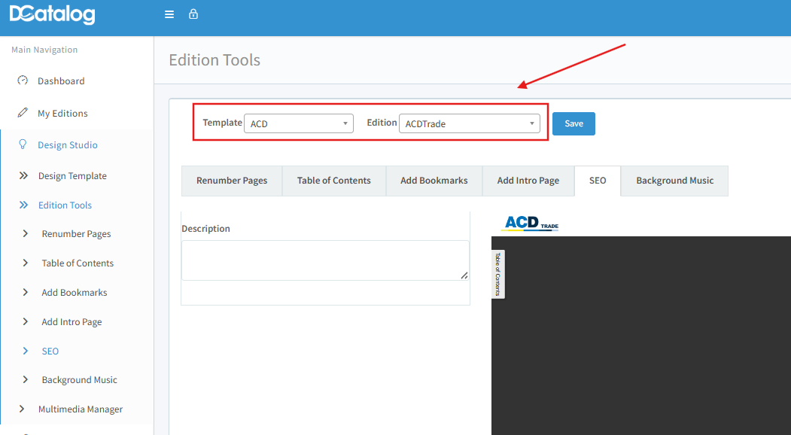Open the Edition dropdown showing ACDTrade
Screen dimensions: 791x435
tap(470, 123)
